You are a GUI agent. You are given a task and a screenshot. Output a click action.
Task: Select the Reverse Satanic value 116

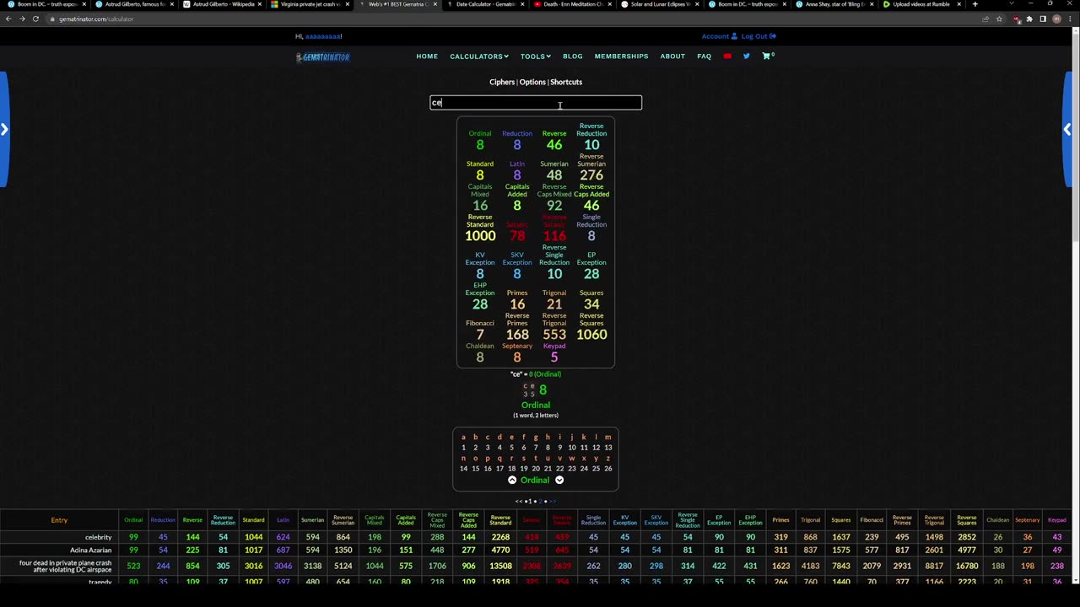point(554,236)
